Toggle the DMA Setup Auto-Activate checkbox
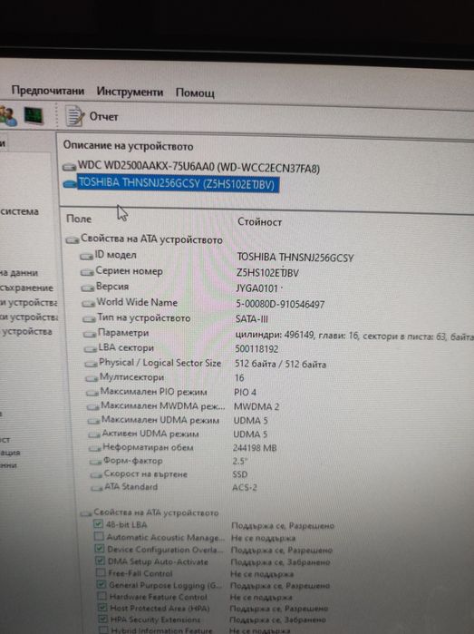 (x=101, y=561)
